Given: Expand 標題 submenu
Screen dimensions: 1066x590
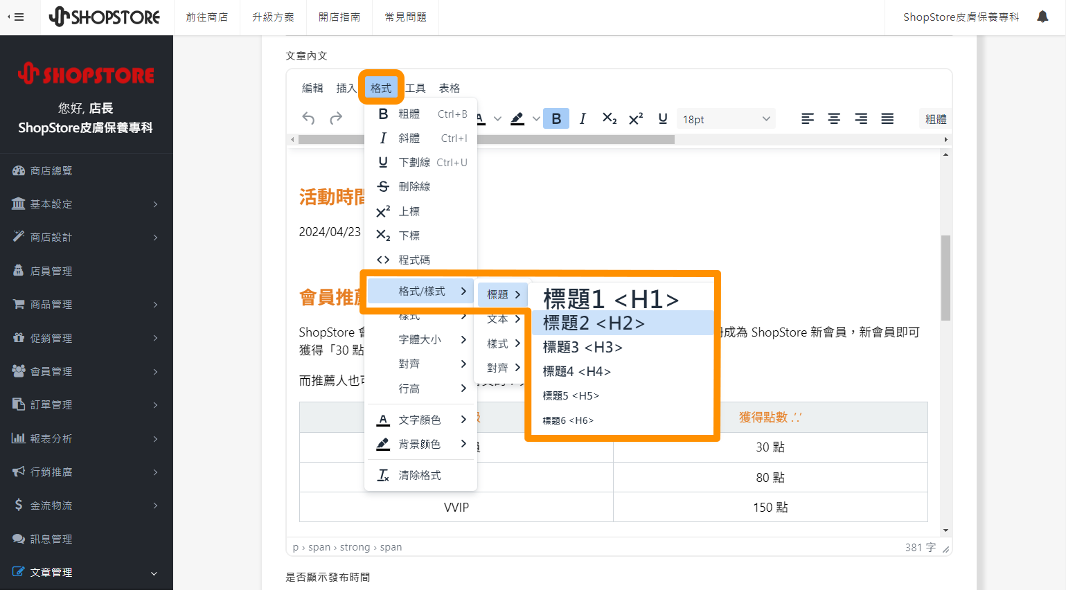Looking at the screenshot, I should coord(503,294).
